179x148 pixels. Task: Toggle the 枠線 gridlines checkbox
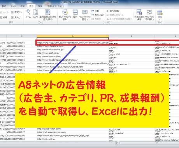click(x=4, y=17)
